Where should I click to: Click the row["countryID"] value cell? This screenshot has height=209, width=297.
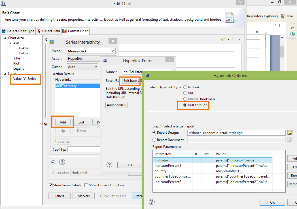tap(243, 171)
